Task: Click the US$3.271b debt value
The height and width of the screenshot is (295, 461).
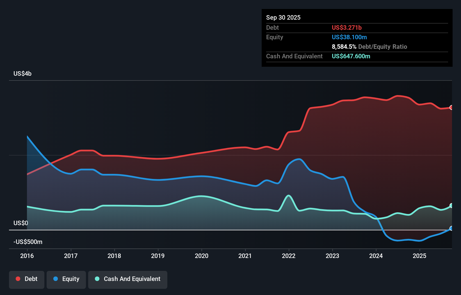Action: [x=347, y=27]
